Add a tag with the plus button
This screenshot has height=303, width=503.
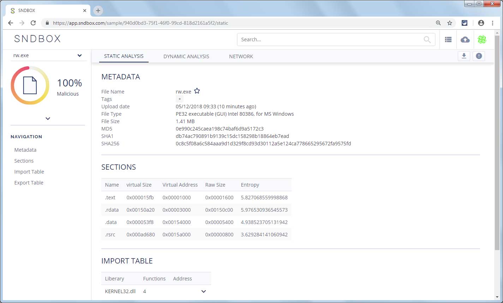tap(180, 99)
